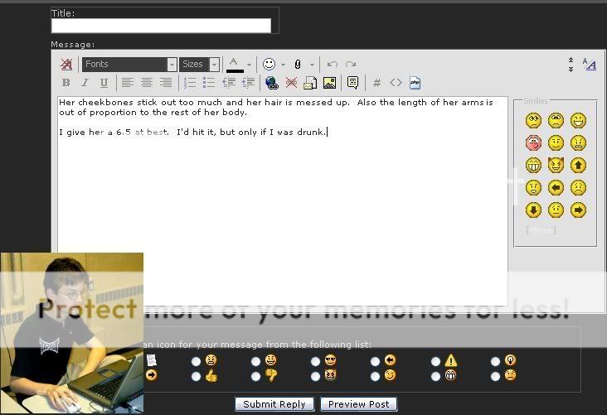This screenshot has width=607, height=415.
Task: Click the italic formatting icon
Action: click(85, 83)
